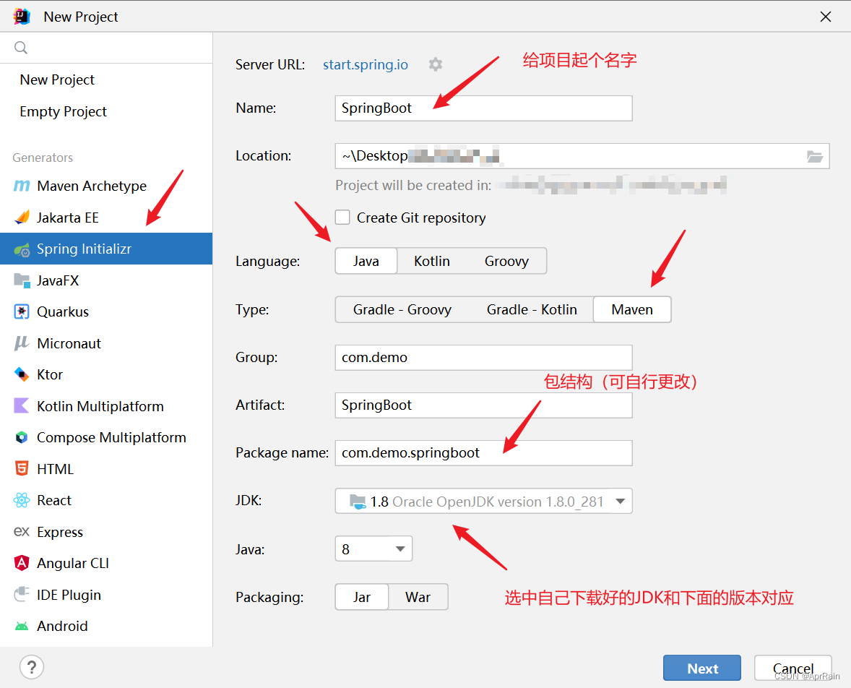
Task: Open the help question mark button
Action: coord(32,667)
